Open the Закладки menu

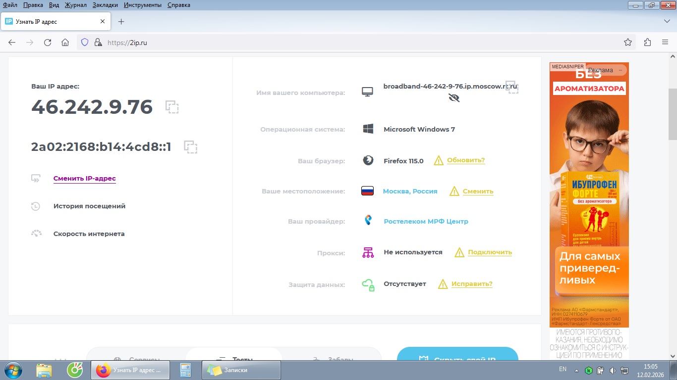click(x=105, y=5)
